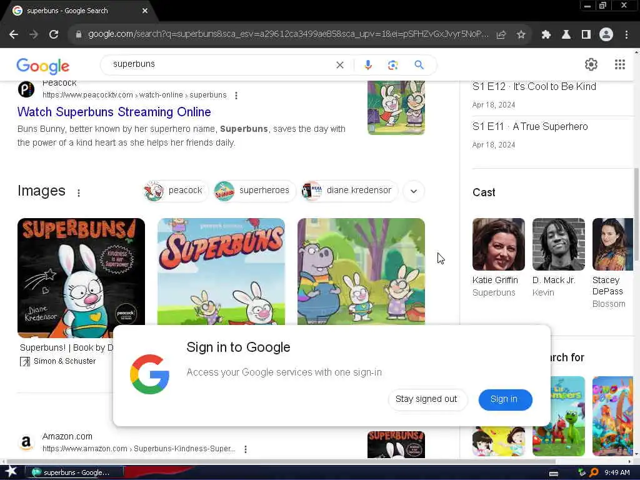This screenshot has height=480, width=640.
Task: Open the Google apps grid
Action: pos(620,64)
